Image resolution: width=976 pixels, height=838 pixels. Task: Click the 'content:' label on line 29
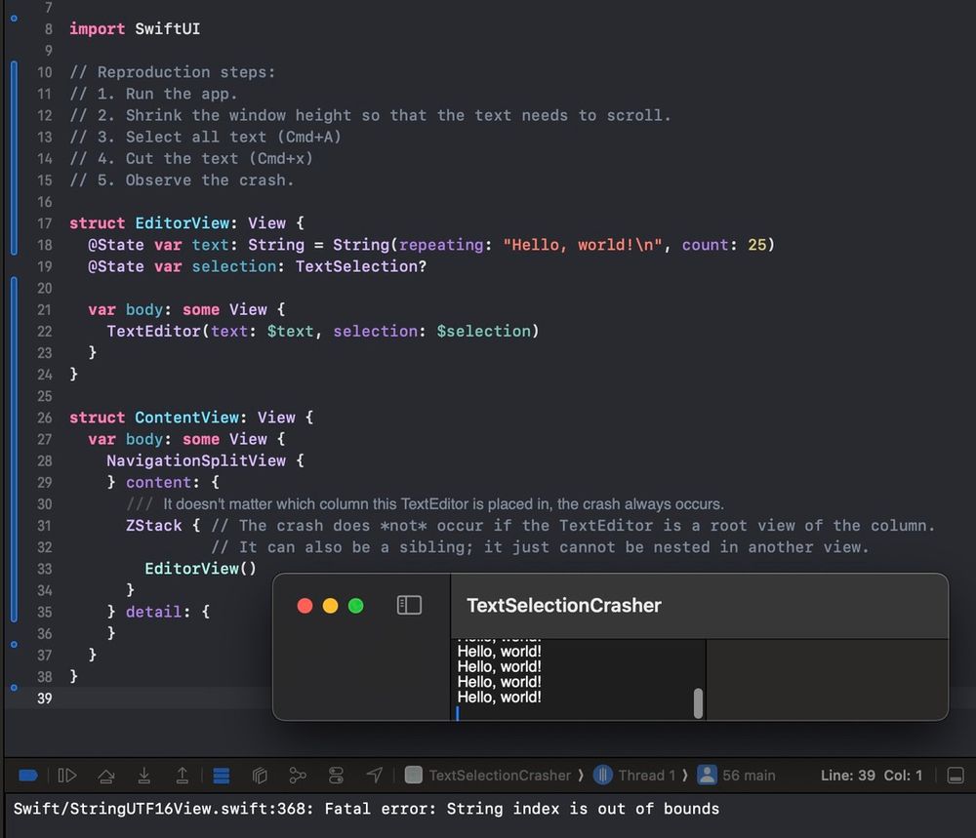(x=163, y=482)
